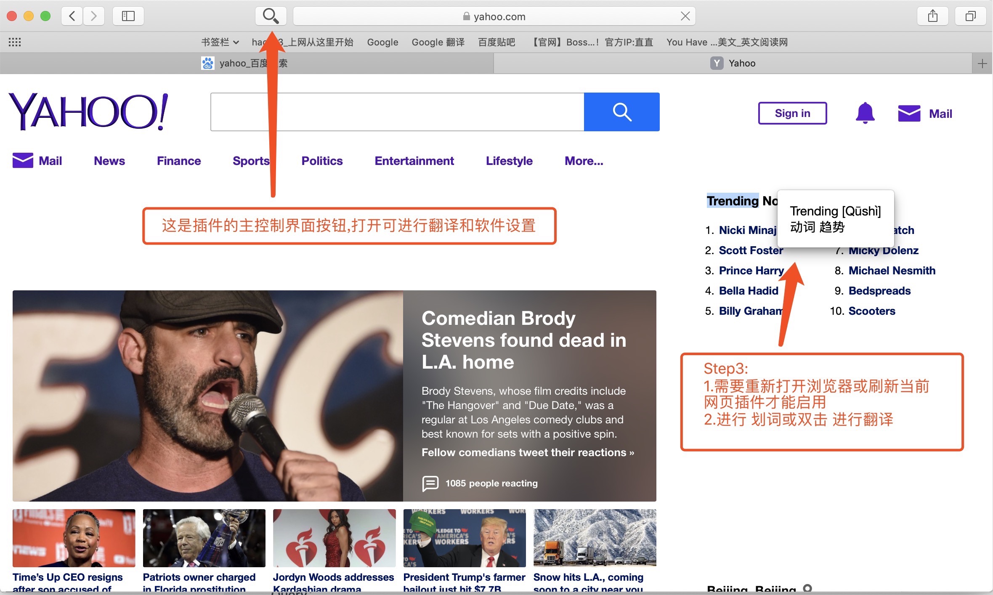Open the Patriots owner charged thumbnail
The width and height of the screenshot is (993, 595).
click(x=204, y=538)
